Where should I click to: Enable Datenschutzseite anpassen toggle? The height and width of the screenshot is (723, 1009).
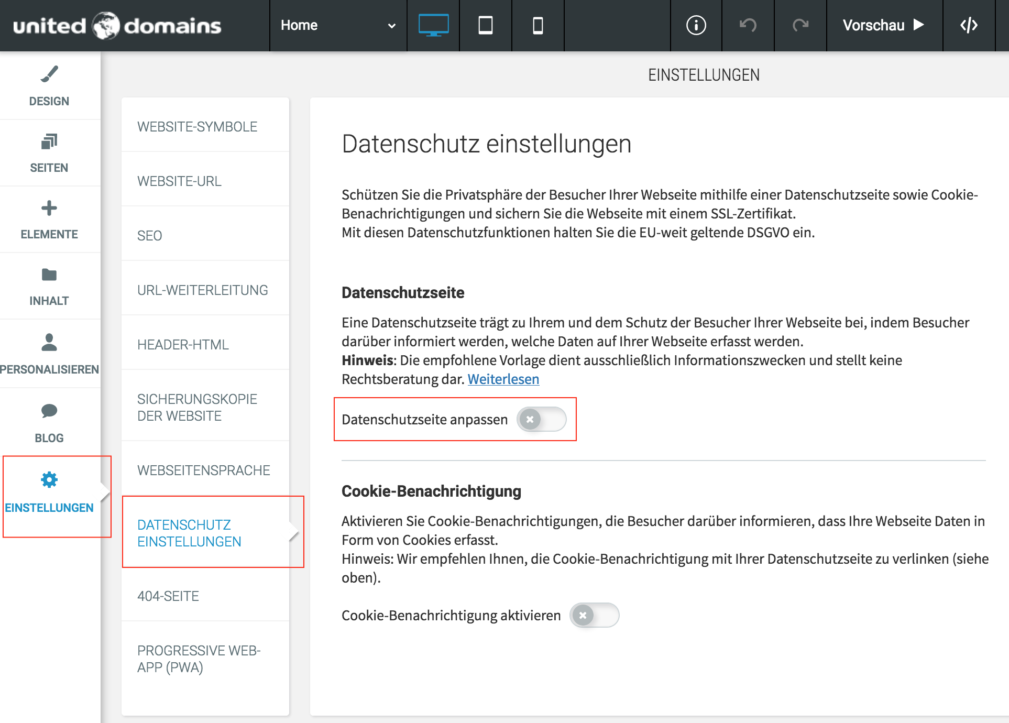point(541,420)
